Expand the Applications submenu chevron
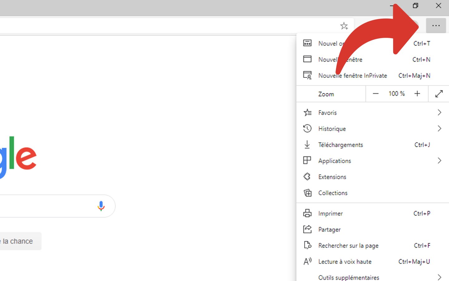 [439, 160]
